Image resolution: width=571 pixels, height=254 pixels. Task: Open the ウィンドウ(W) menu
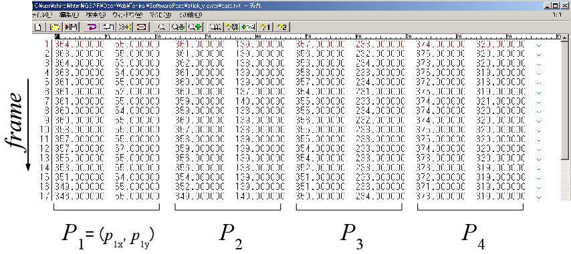click(x=128, y=15)
